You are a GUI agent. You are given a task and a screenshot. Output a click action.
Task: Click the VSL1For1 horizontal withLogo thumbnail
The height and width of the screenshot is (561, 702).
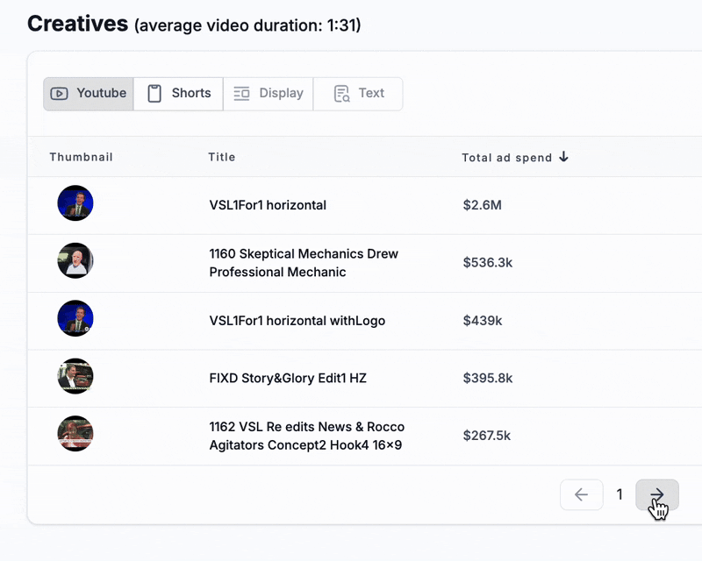[x=75, y=318]
